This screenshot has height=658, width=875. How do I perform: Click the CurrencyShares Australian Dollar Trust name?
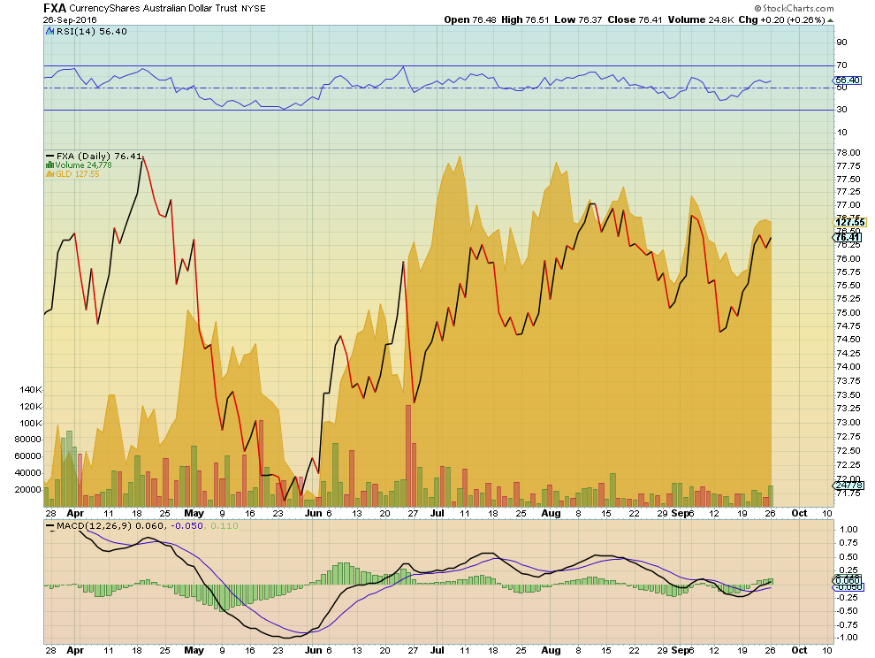(154, 8)
